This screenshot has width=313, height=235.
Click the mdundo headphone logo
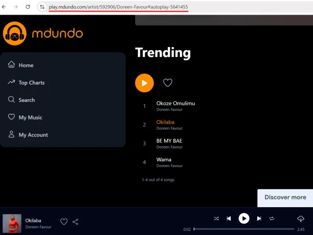coord(15,33)
